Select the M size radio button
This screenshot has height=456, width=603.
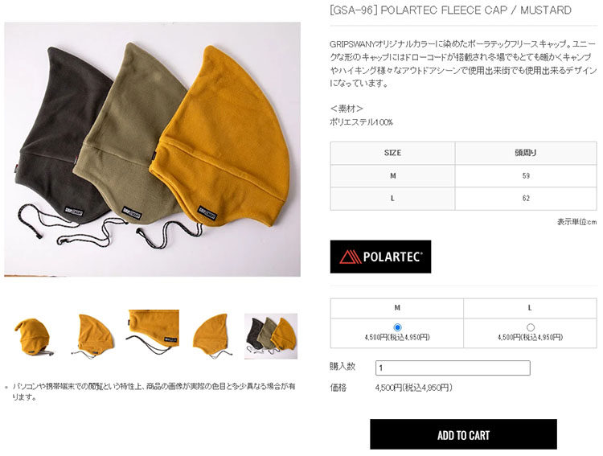(x=397, y=327)
